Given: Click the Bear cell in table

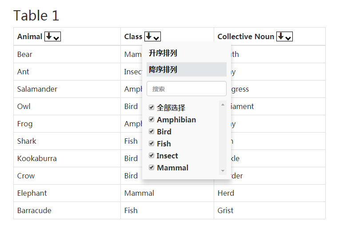Looking at the screenshot, I should click(25, 54).
